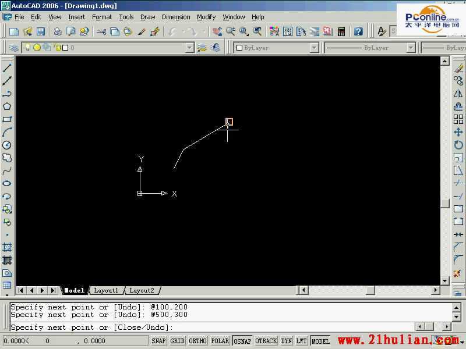Select the Rectangle tool
The width and height of the screenshot is (466, 349).
[x=7, y=119]
